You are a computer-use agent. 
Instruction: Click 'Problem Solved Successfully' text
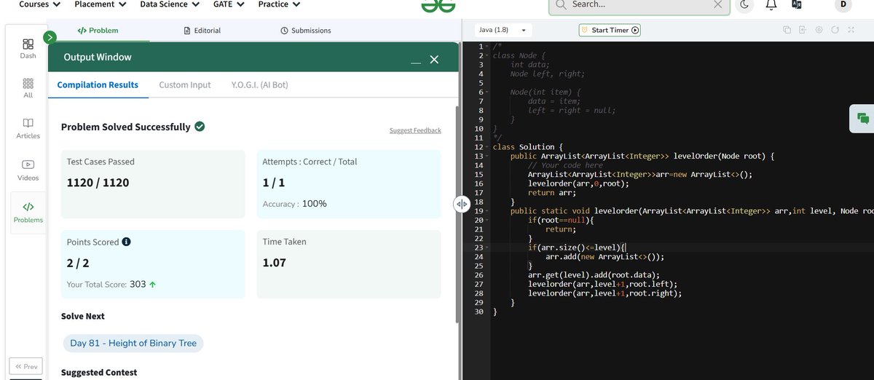point(125,127)
